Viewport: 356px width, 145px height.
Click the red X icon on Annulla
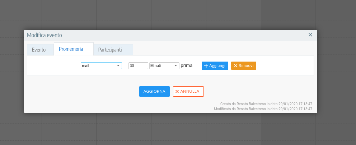coord(177,91)
